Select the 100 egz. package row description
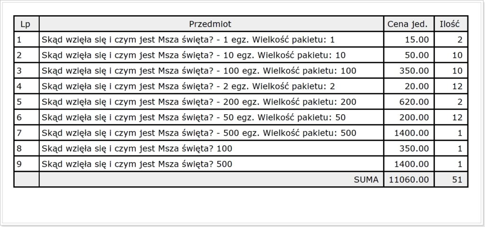This screenshot has width=485, height=227. (x=211, y=71)
